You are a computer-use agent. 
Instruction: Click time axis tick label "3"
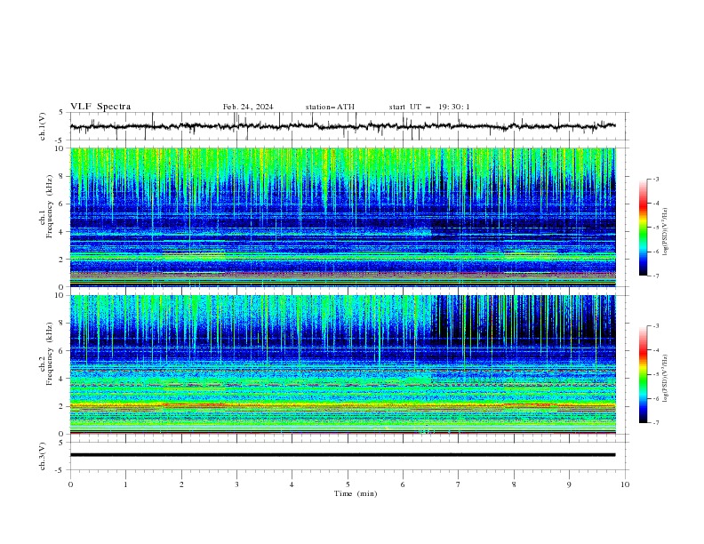236,484
